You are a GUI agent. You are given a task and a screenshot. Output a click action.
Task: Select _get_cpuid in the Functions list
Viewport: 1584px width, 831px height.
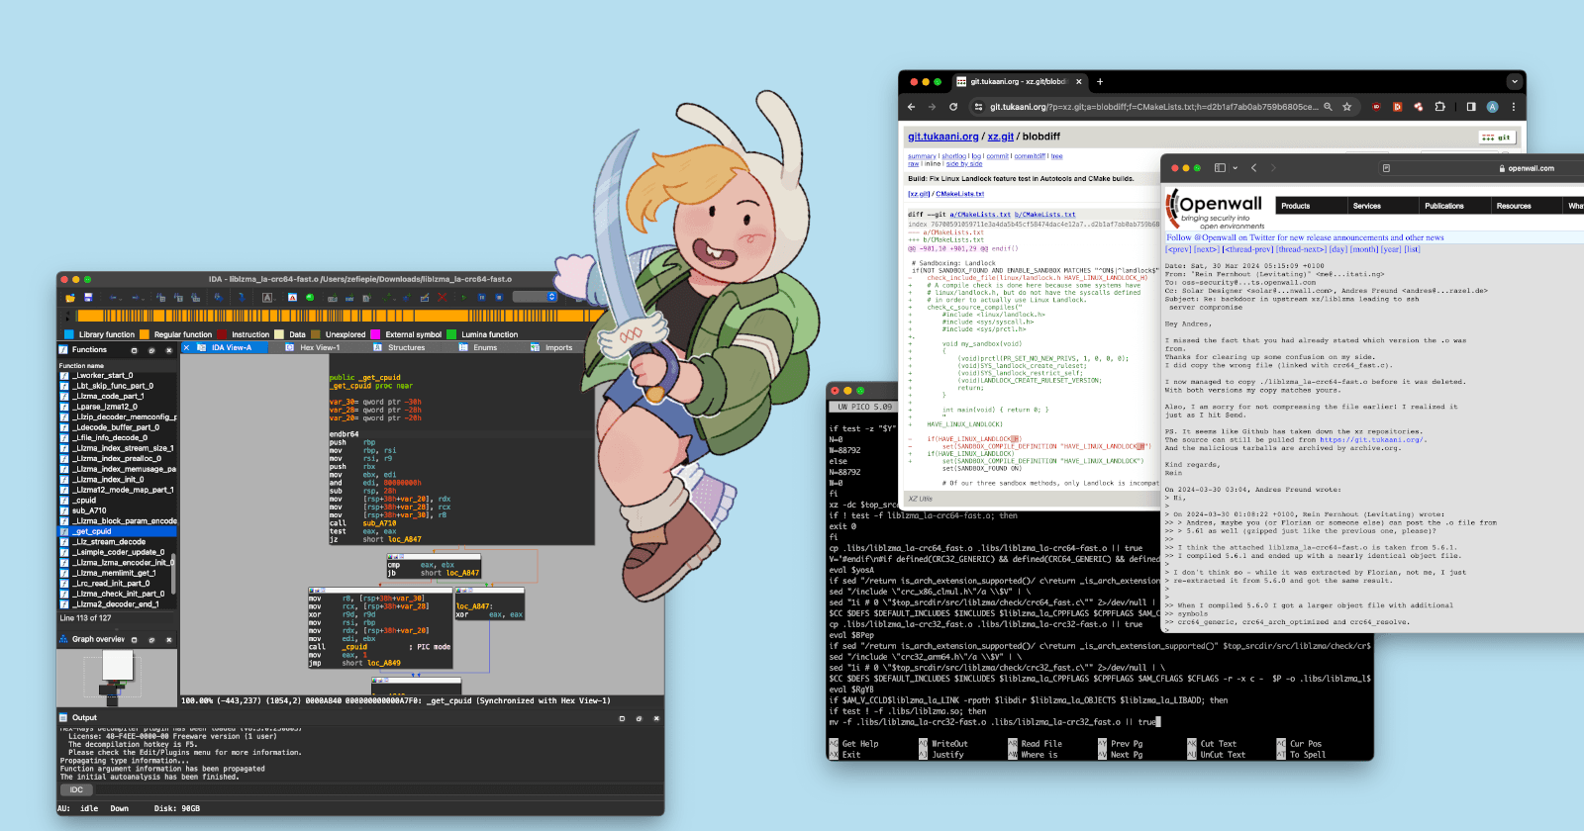click(x=117, y=531)
